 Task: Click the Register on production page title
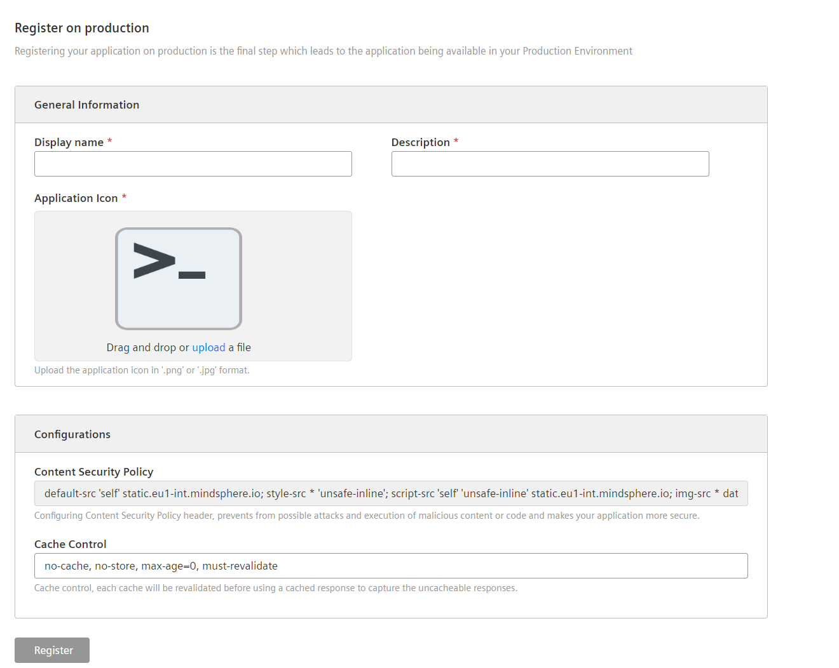81,28
